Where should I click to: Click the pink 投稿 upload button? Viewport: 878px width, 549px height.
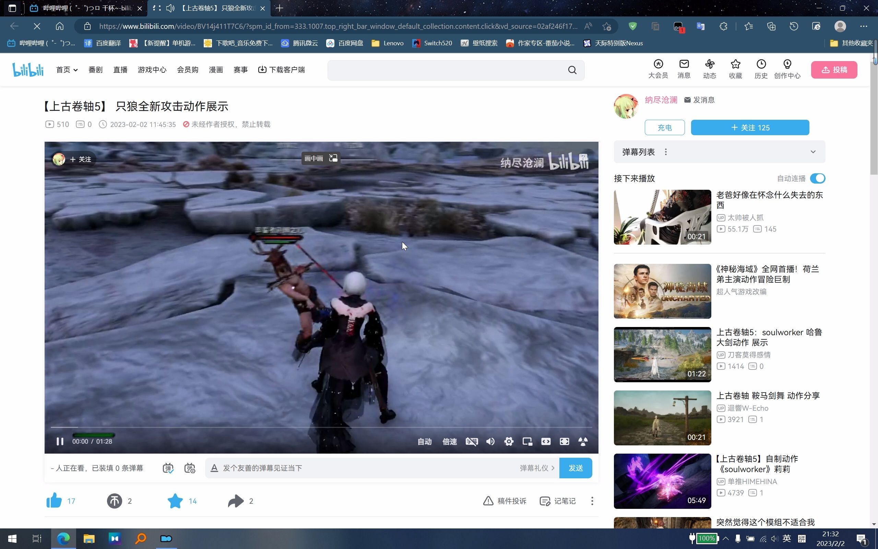click(x=834, y=70)
